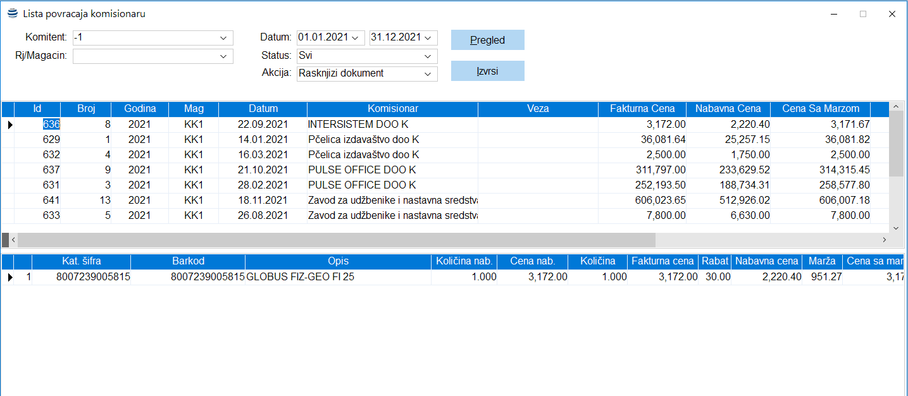
Task: Click the row indicator arrow for Id 636
Action: click(9, 125)
